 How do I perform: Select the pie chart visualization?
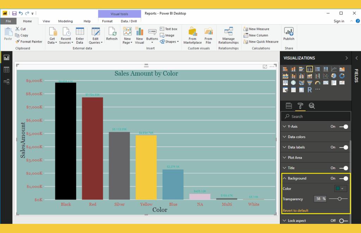(334, 76)
